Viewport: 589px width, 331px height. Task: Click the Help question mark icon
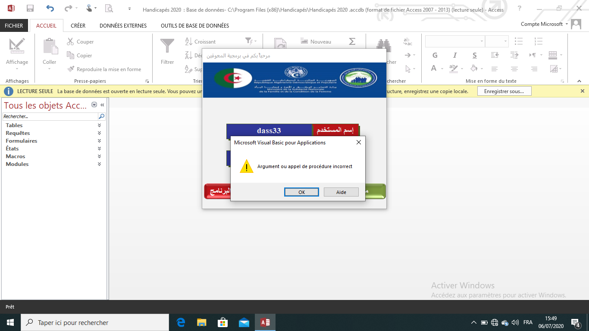click(520, 8)
